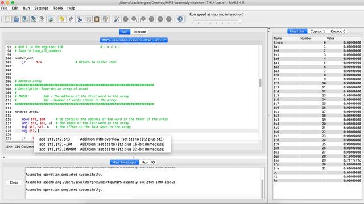Click the Copy toolbar icon
364x204 pixels.
tap(88, 19)
